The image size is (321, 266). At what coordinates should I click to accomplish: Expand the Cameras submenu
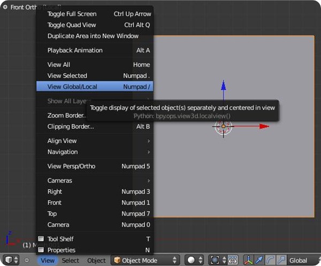[x=95, y=181]
